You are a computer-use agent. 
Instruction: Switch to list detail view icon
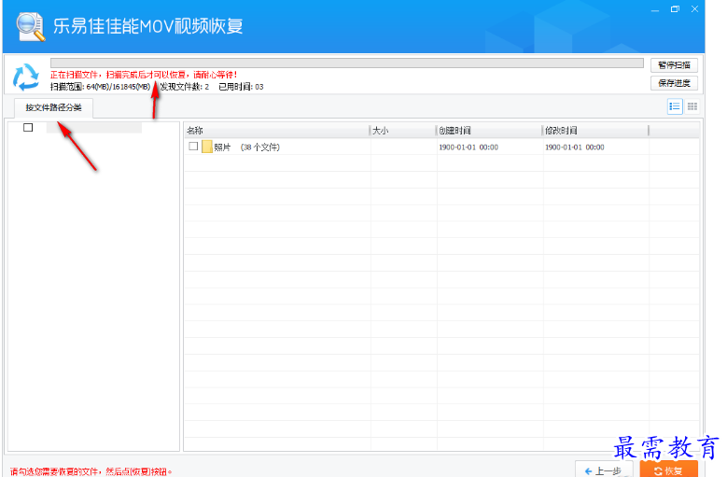[675, 106]
